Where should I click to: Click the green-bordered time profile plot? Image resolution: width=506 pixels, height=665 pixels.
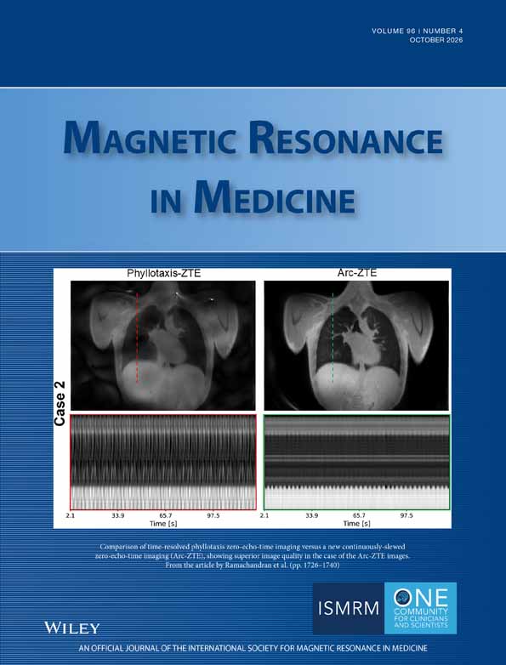(x=356, y=463)
